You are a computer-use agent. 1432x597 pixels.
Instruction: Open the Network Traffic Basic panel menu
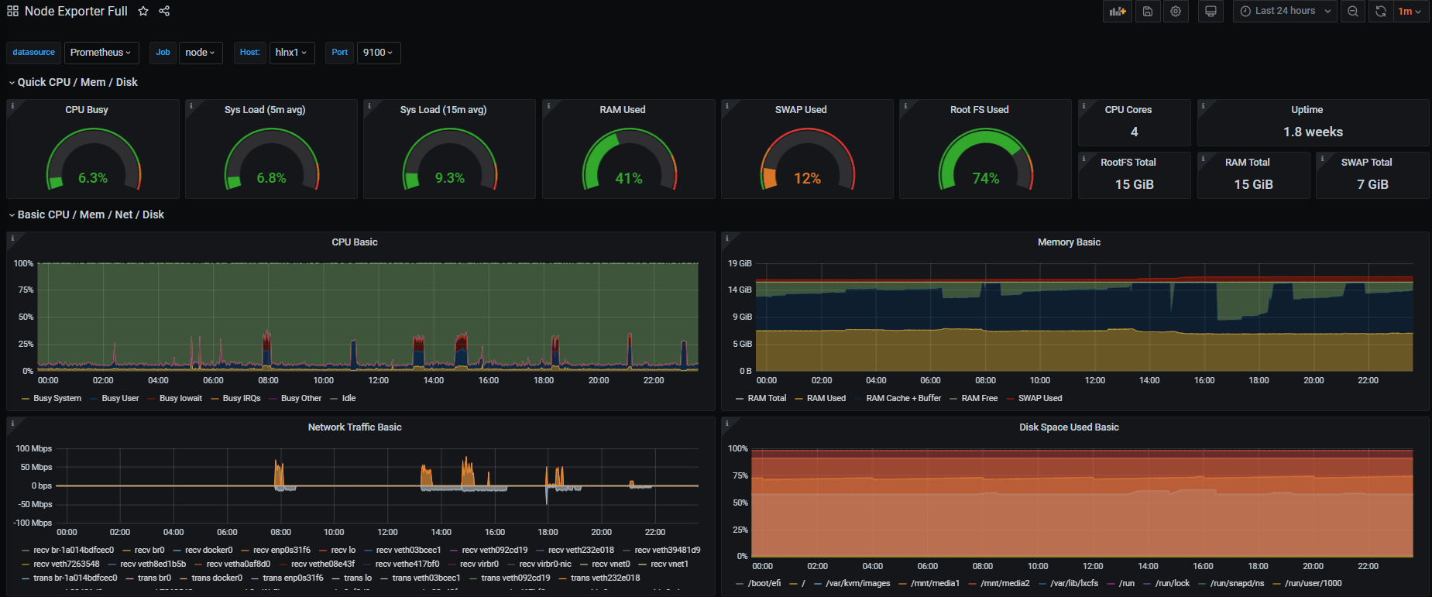tap(355, 427)
